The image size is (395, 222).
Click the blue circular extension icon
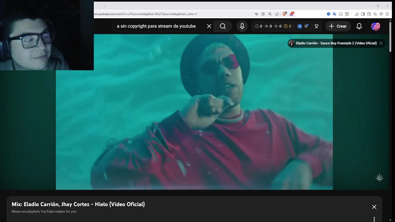(329, 14)
